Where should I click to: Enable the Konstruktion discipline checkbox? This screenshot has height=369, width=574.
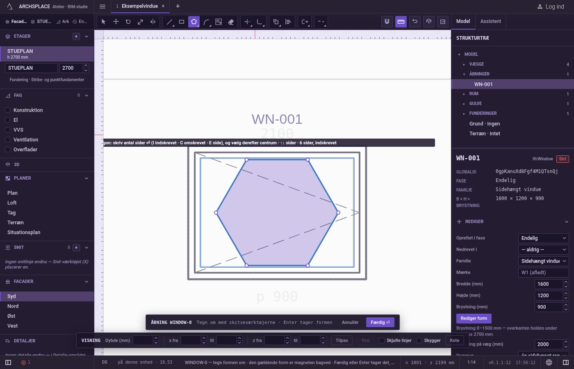click(7, 110)
